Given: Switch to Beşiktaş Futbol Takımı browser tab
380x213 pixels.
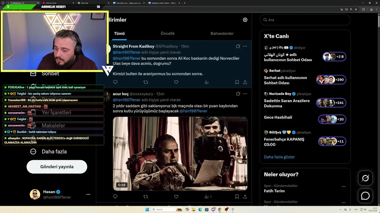Looking at the screenshot, I should click(x=164, y=3).
